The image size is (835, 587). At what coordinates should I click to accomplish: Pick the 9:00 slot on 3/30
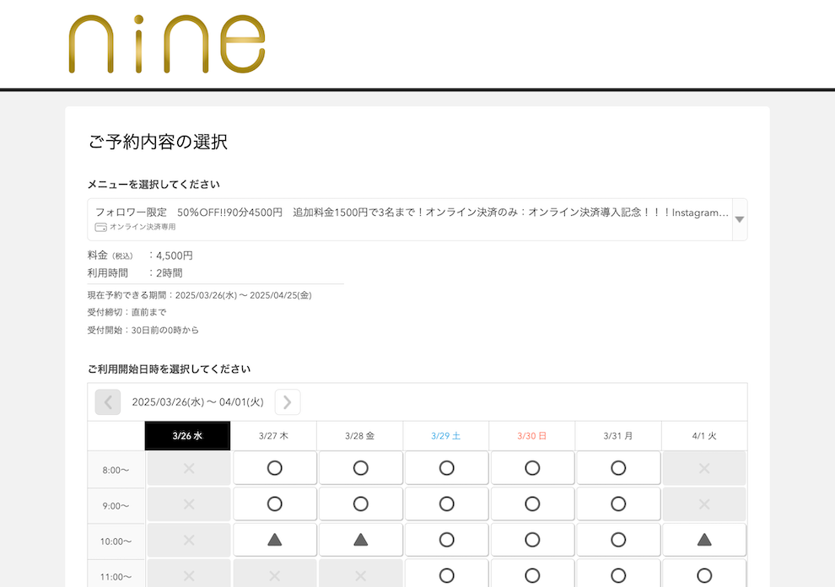(532, 504)
